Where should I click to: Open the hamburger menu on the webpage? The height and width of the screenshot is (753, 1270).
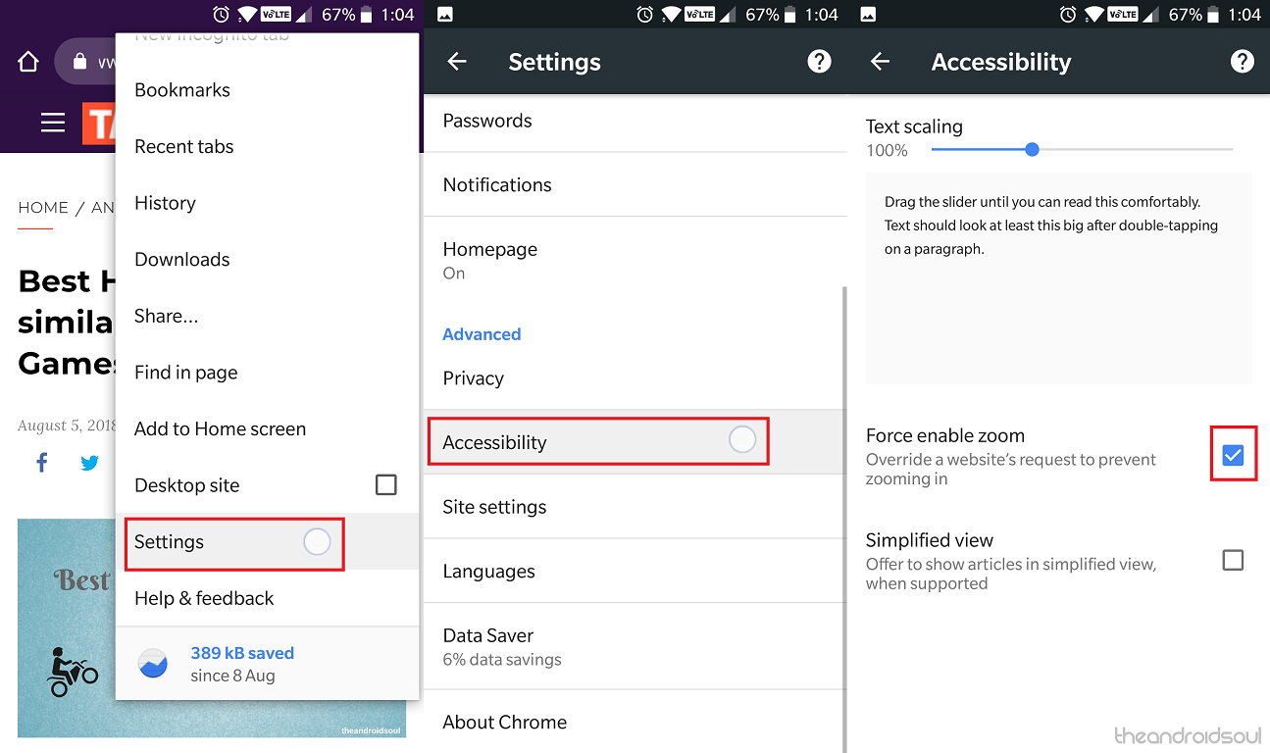coord(53,123)
